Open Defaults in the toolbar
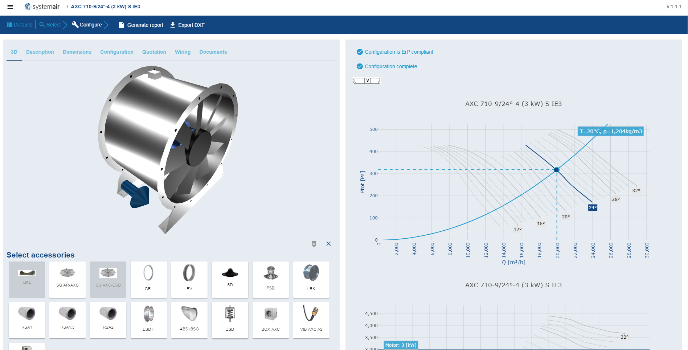The image size is (688, 350). pyautogui.click(x=20, y=25)
